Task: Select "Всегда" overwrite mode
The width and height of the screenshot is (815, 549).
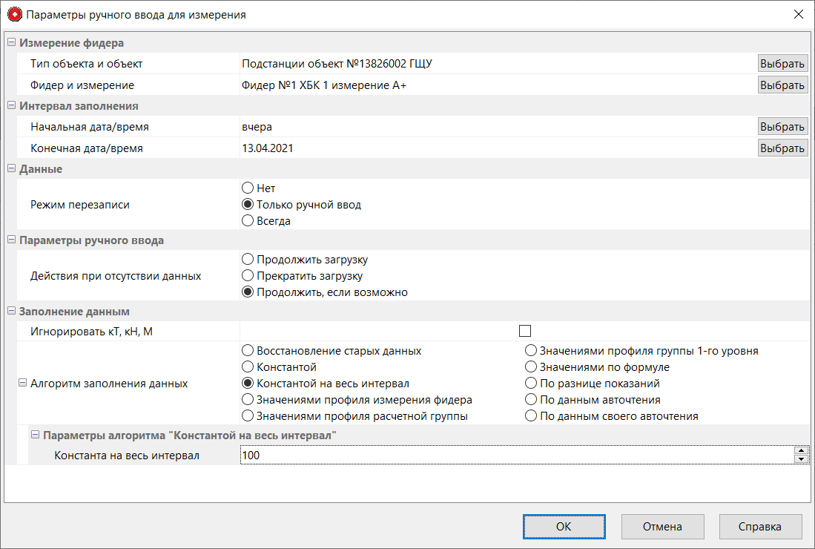Action: click(248, 221)
